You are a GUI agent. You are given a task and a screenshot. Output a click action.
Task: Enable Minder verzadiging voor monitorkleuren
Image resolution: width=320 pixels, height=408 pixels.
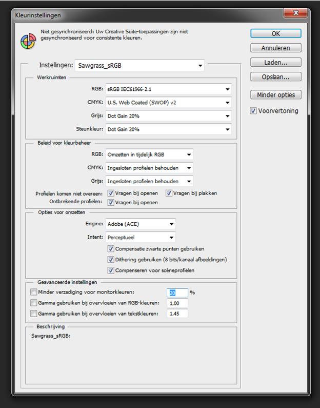click(33, 292)
